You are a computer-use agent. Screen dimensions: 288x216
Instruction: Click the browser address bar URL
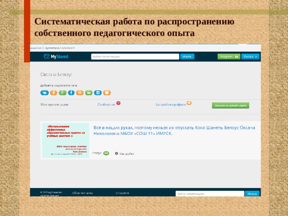(60, 48)
